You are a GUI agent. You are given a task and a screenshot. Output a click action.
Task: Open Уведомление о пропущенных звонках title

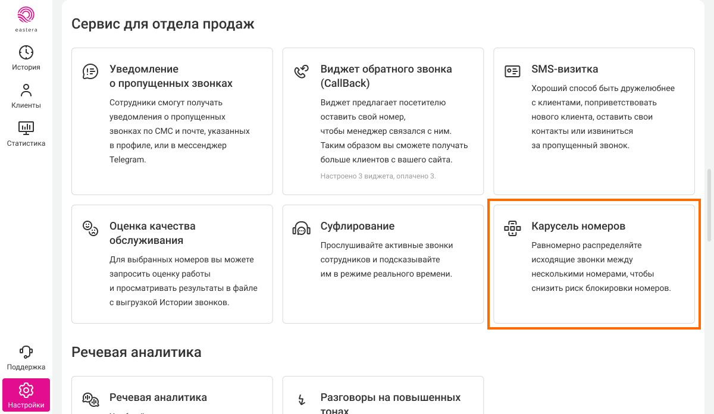(x=171, y=76)
